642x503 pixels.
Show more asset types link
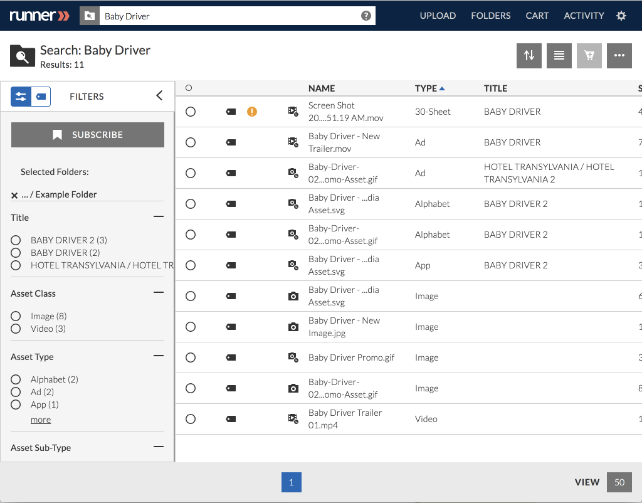click(41, 420)
